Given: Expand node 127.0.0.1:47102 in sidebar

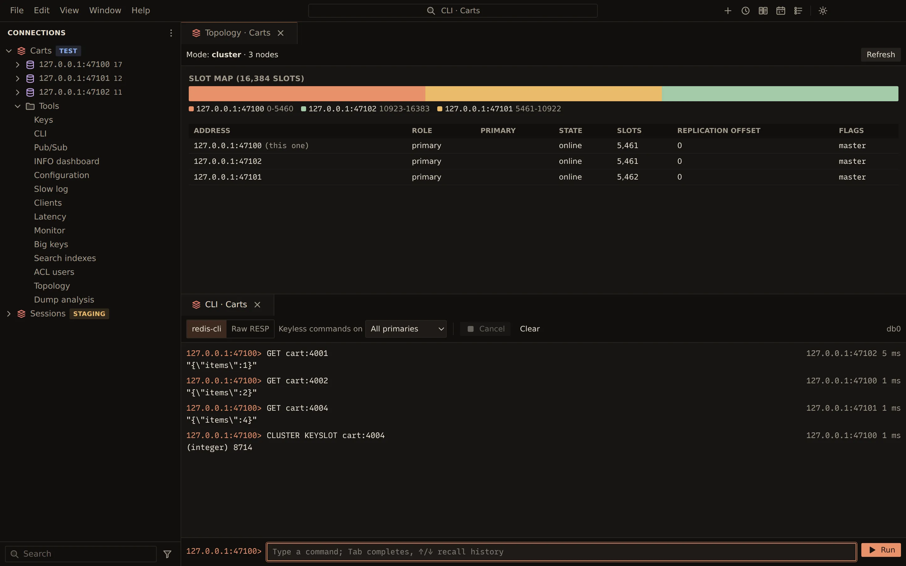Looking at the screenshot, I should tap(18, 92).
